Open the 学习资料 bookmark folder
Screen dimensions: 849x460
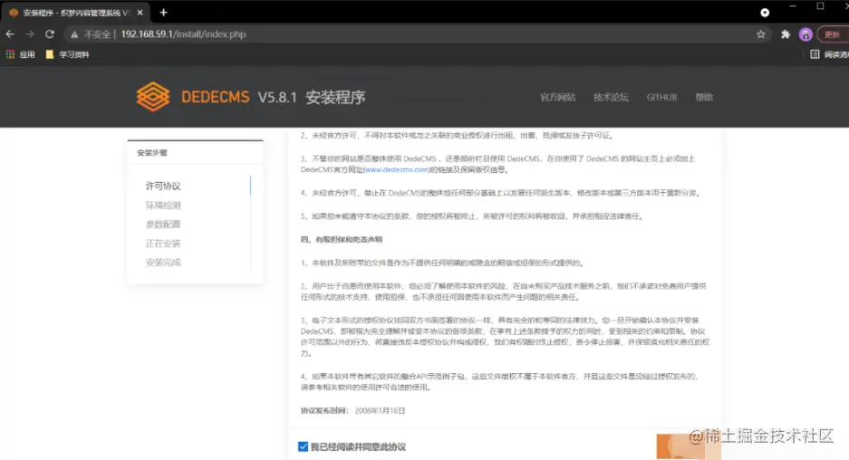tap(68, 54)
